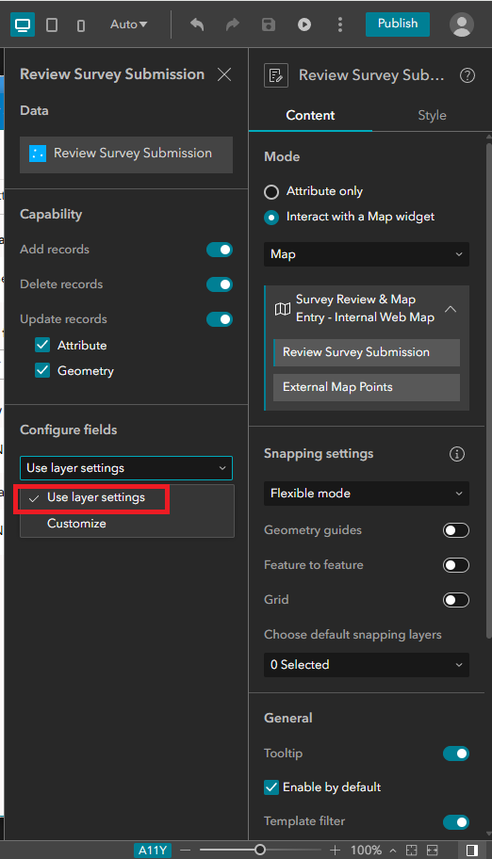Image resolution: width=492 pixels, height=859 pixels.
Task: Switch to the Style tab
Action: click(x=432, y=115)
